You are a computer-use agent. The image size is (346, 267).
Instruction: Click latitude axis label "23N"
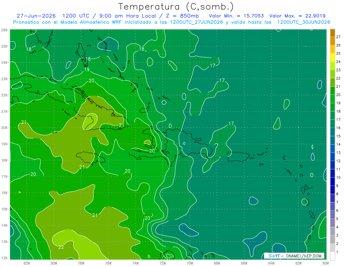4,79
